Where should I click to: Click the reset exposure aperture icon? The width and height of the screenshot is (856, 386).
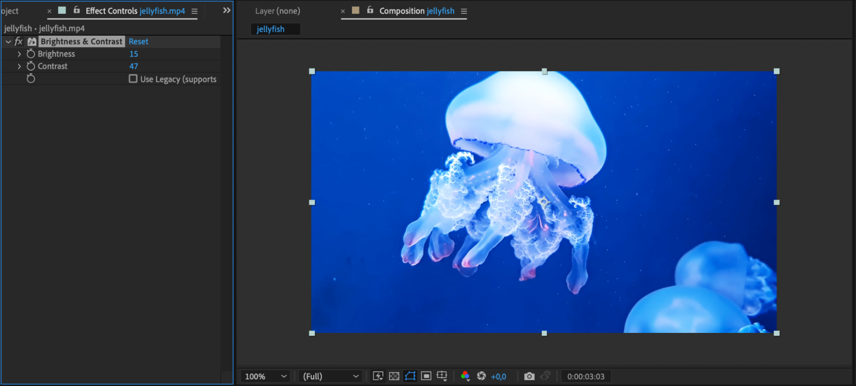[481, 376]
